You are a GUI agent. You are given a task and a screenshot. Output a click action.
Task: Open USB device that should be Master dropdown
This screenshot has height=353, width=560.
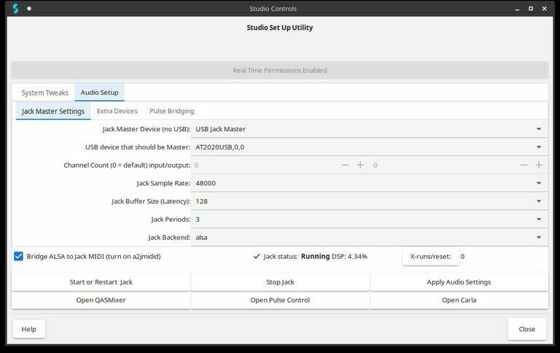(x=369, y=147)
